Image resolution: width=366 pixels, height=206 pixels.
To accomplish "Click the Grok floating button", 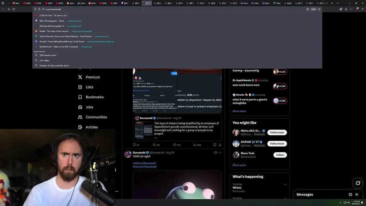I will click(x=358, y=183).
